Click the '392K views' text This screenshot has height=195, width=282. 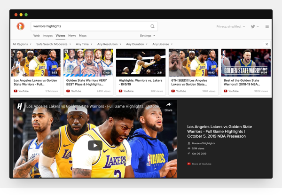[x=261, y=91]
